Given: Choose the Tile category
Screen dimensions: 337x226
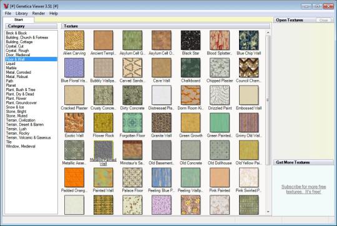Looking at the screenshot, I should click(9, 142).
